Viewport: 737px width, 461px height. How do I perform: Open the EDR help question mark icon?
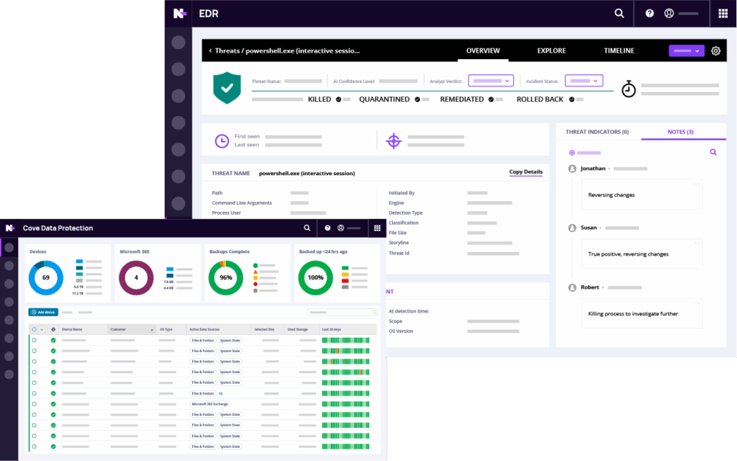(650, 13)
